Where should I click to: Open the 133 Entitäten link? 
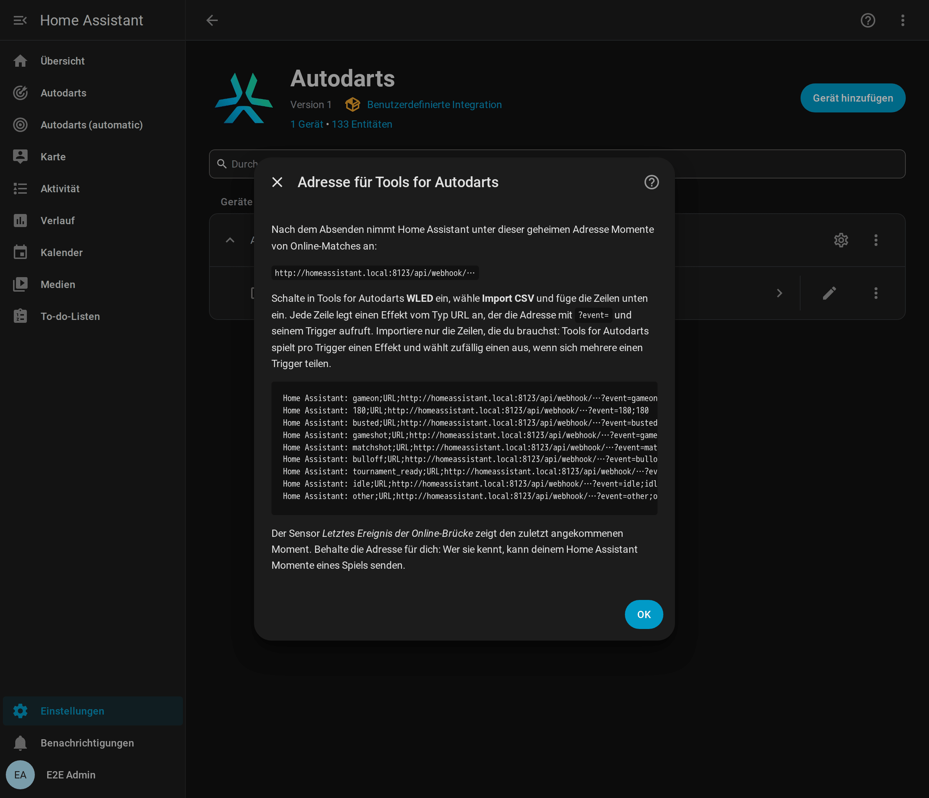tap(362, 124)
